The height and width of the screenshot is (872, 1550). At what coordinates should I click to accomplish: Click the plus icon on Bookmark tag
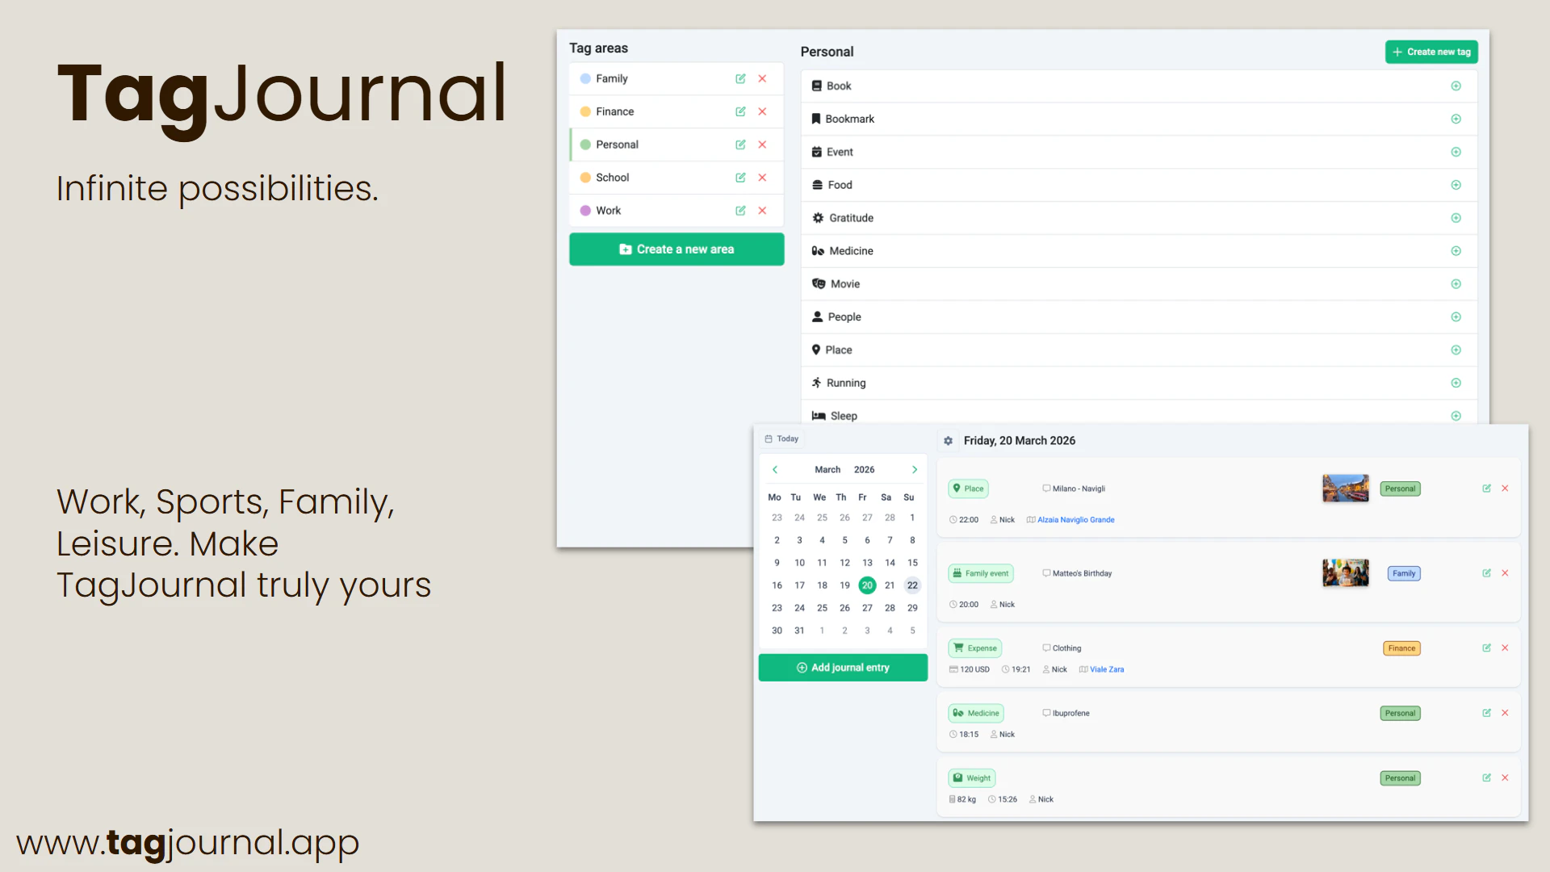tap(1456, 119)
